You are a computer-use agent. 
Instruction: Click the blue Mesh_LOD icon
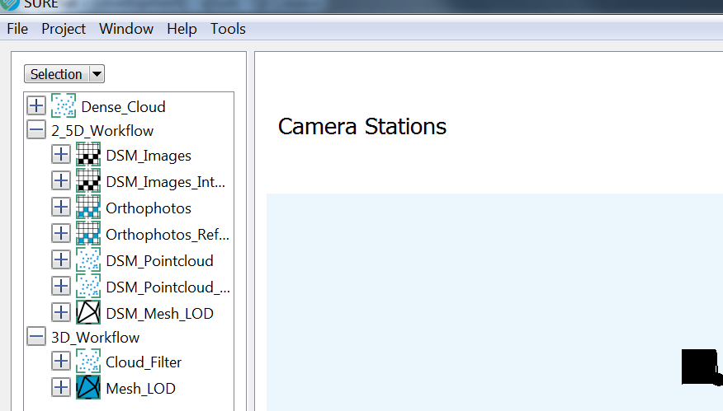(x=88, y=388)
